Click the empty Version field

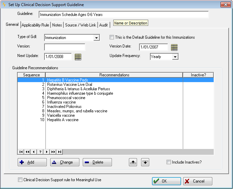[65, 47]
